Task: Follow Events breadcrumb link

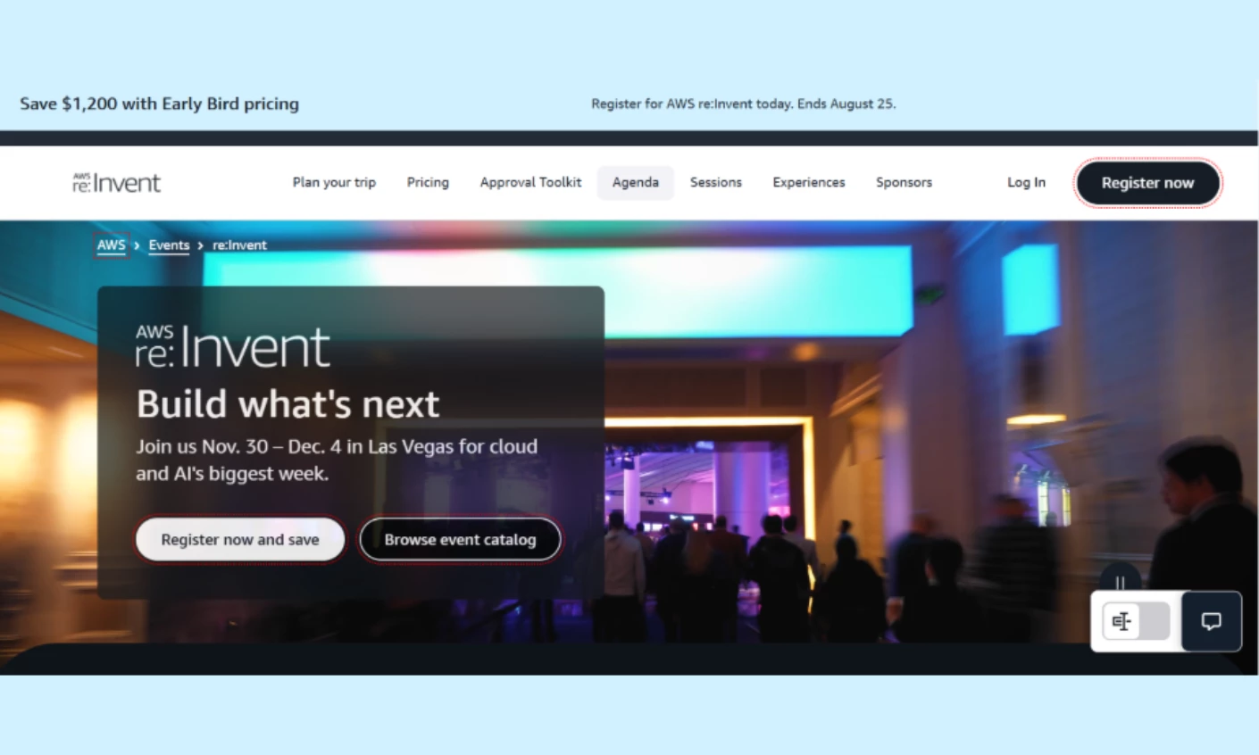Action: [x=169, y=245]
